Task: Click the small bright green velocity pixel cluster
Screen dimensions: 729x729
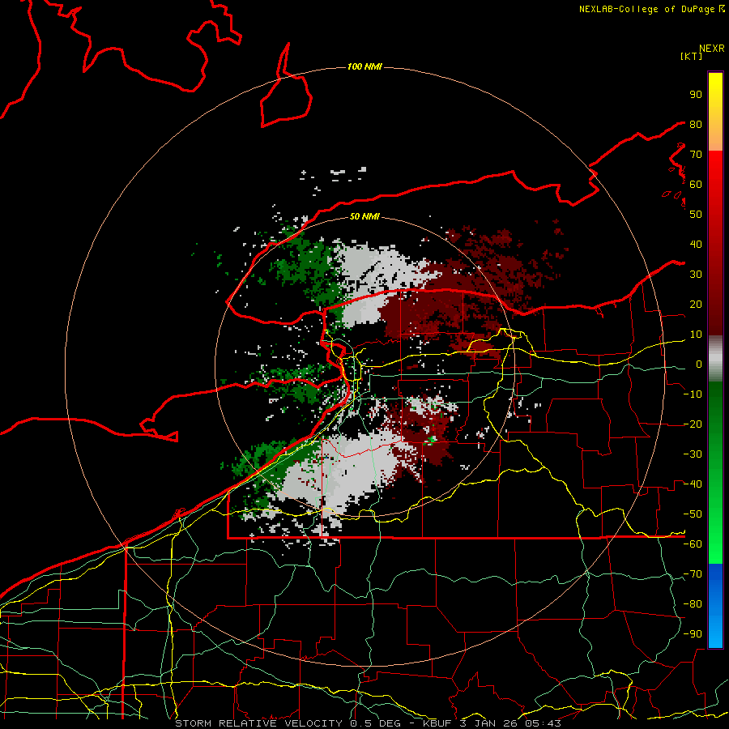Action: click(x=432, y=439)
